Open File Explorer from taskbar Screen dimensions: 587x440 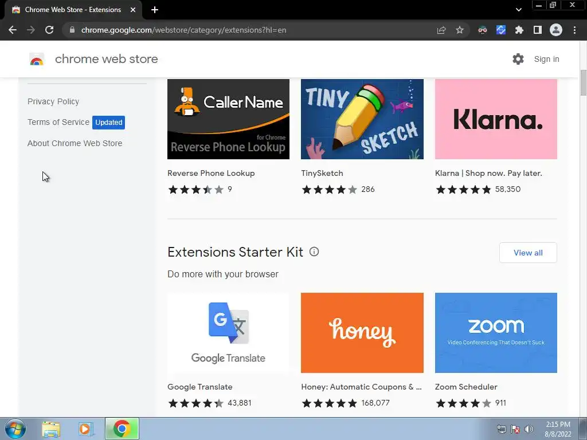click(51, 429)
